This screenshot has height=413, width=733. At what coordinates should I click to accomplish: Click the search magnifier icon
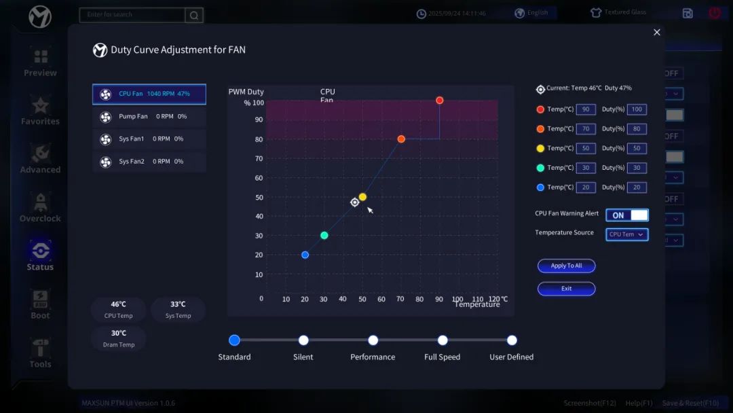(194, 15)
